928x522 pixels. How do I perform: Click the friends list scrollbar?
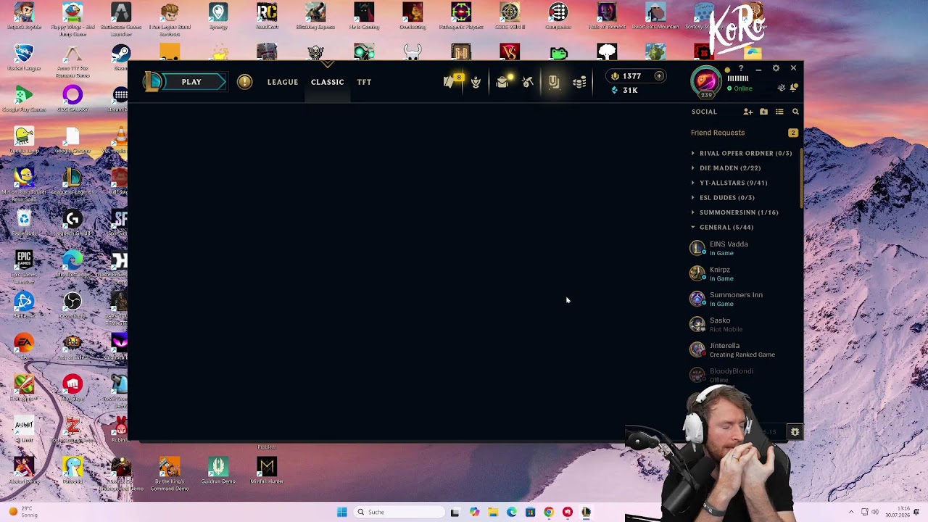tap(801, 178)
